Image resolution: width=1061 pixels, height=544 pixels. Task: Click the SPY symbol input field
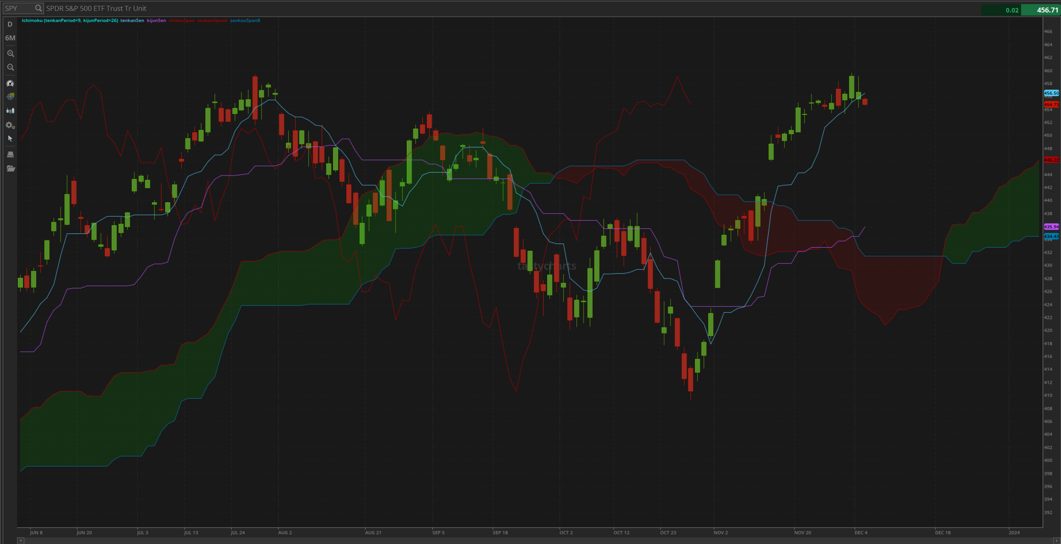(18, 8)
